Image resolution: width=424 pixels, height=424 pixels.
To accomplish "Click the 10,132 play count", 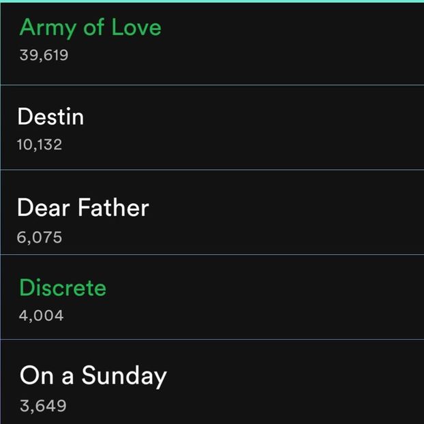I will point(40,145).
